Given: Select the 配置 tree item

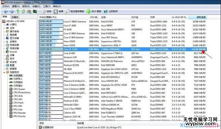Looking at the screenshot, I should [12, 66].
